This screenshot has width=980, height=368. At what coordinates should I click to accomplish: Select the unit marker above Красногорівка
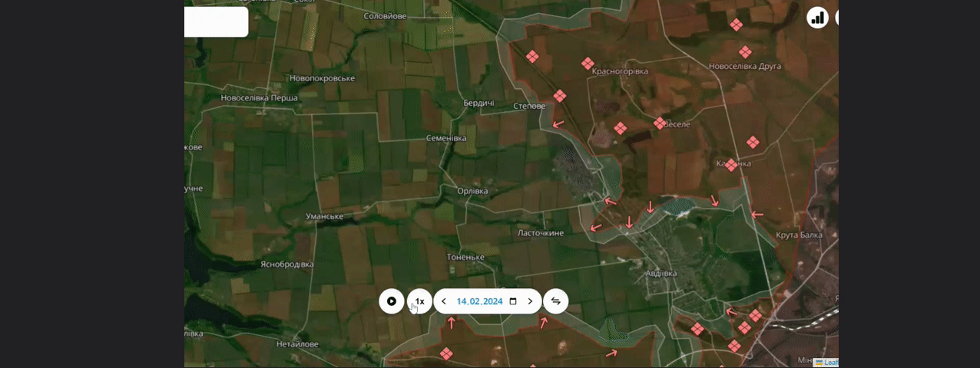click(588, 64)
